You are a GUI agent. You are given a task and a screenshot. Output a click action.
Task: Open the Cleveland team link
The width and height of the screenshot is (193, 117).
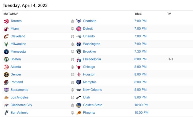18,36
